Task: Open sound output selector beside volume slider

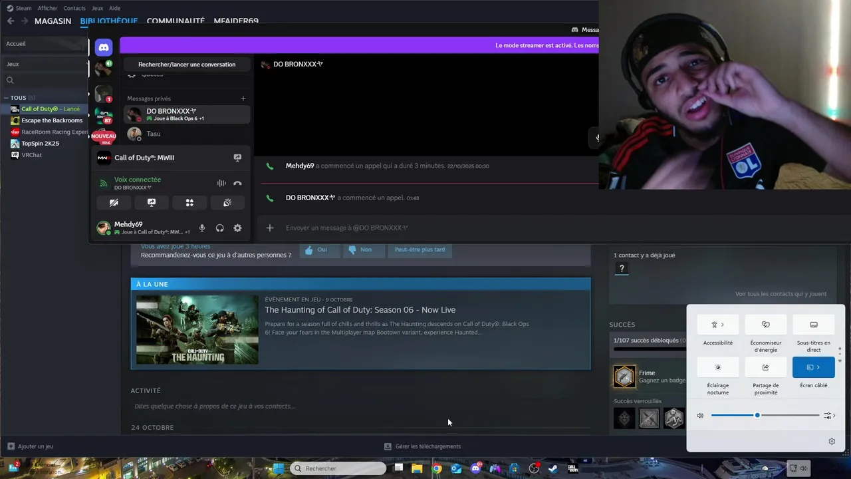Action: pyautogui.click(x=830, y=415)
